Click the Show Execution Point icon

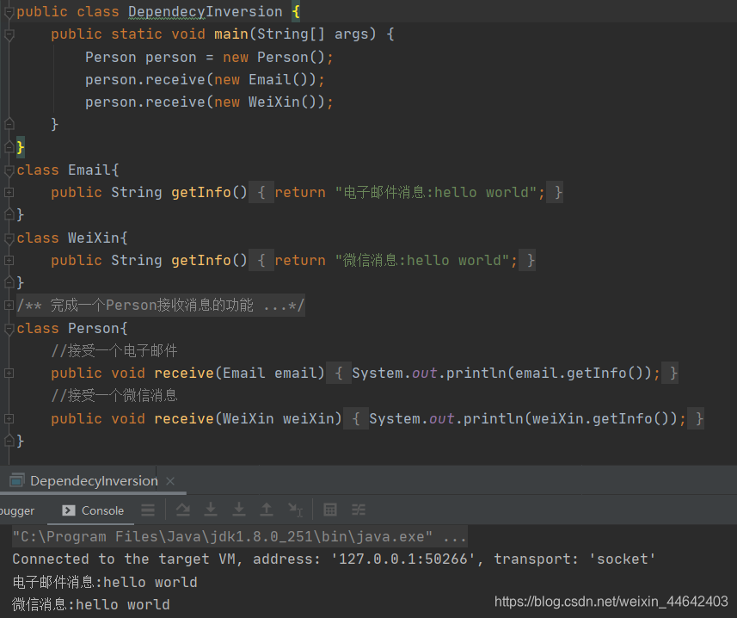pyautogui.click(x=148, y=510)
